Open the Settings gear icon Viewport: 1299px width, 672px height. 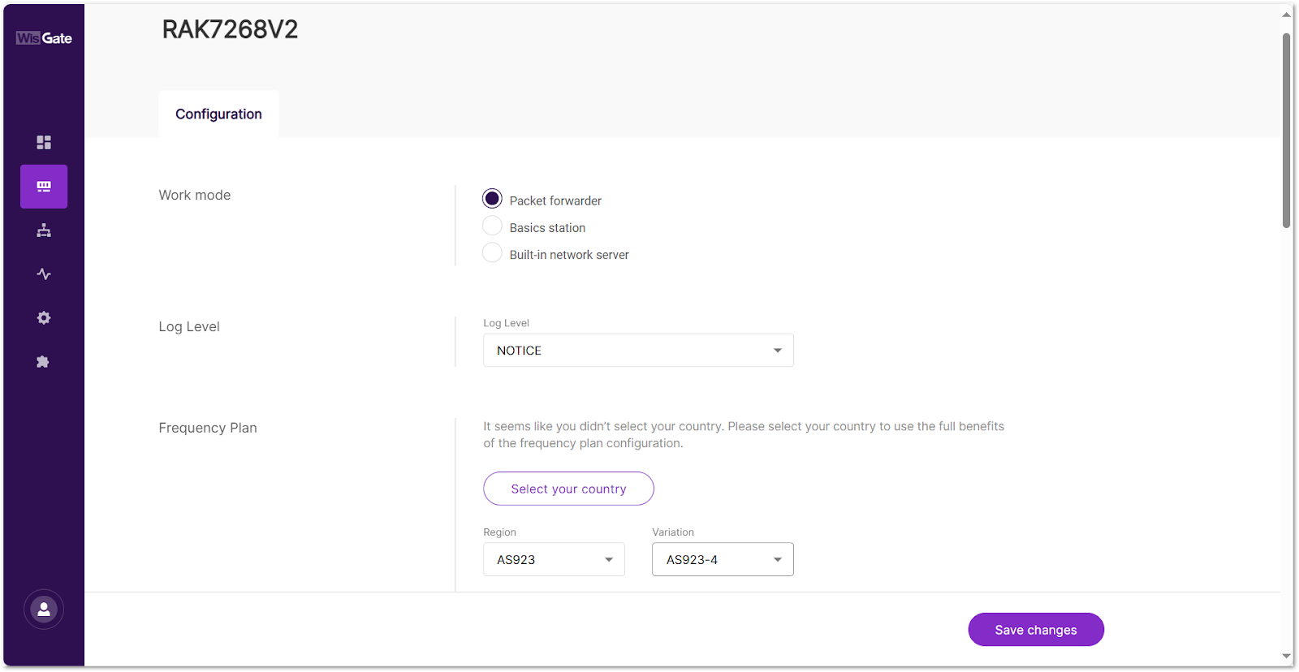click(44, 318)
